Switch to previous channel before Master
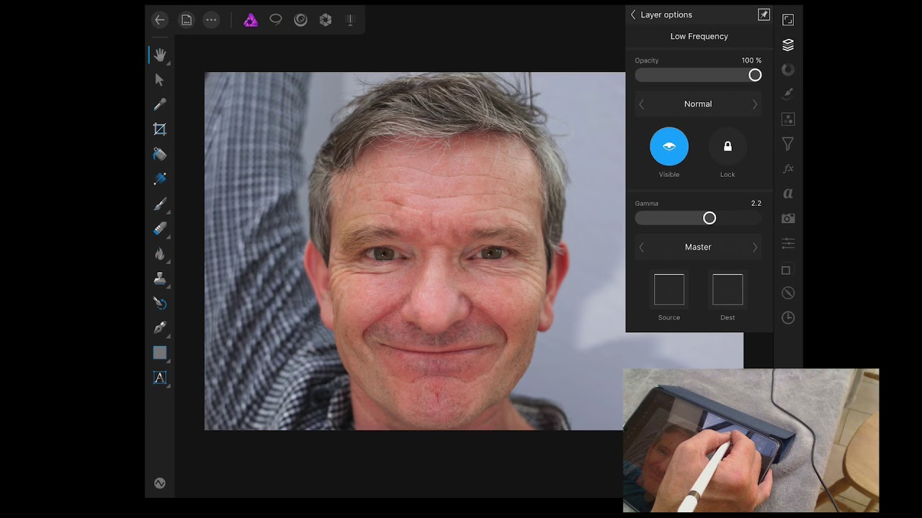The image size is (922, 518). pos(642,247)
